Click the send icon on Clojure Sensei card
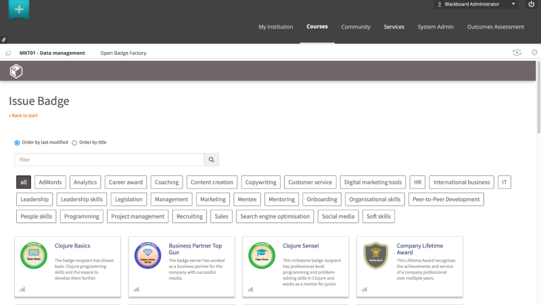This screenshot has width=541, height=305. coord(250,289)
